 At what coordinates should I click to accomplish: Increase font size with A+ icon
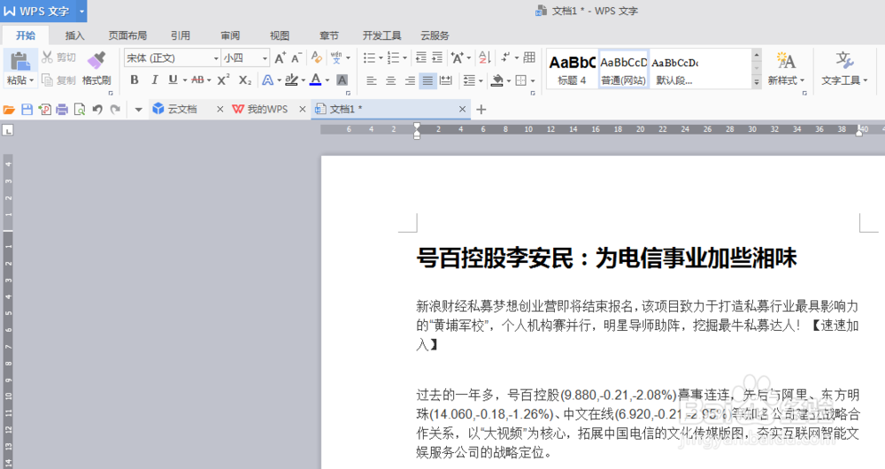coord(280,58)
